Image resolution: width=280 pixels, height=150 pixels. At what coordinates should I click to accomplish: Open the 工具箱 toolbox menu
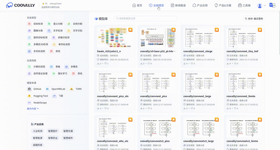click(244, 5)
